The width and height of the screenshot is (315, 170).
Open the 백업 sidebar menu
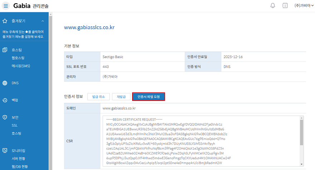pos(15,100)
